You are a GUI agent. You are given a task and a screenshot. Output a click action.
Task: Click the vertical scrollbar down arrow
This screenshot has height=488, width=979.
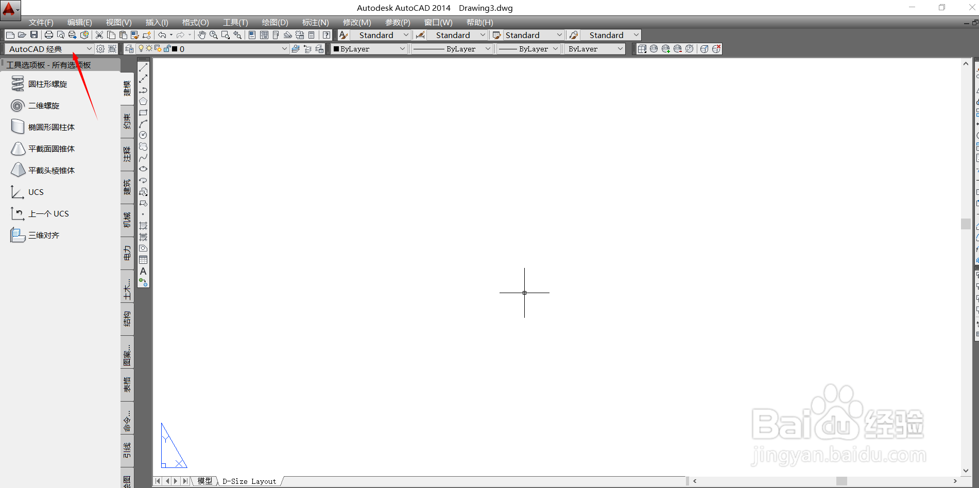click(966, 470)
